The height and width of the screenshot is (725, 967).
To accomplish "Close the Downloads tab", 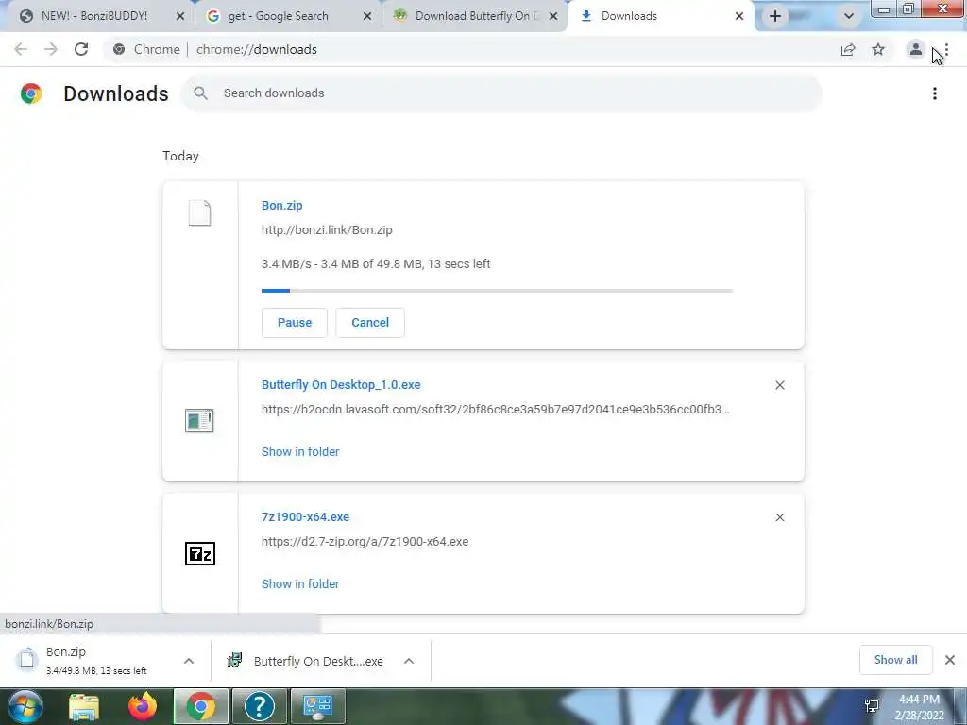I will point(739,17).
